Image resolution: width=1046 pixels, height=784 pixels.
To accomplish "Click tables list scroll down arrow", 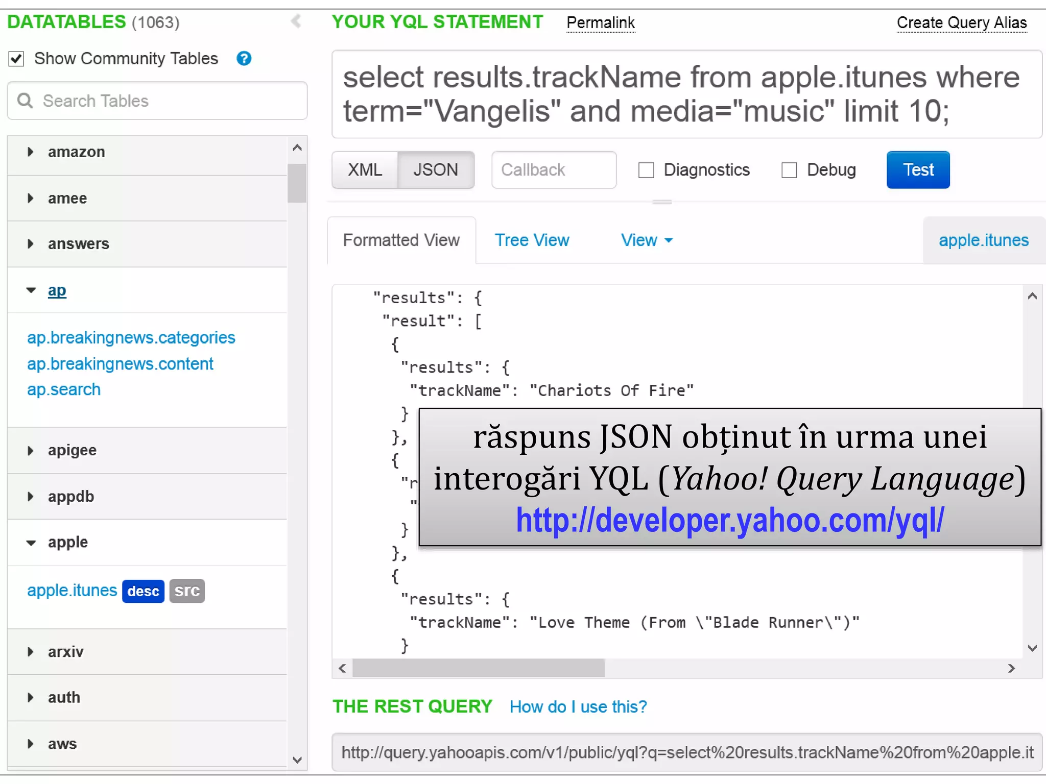I will 297,759.
